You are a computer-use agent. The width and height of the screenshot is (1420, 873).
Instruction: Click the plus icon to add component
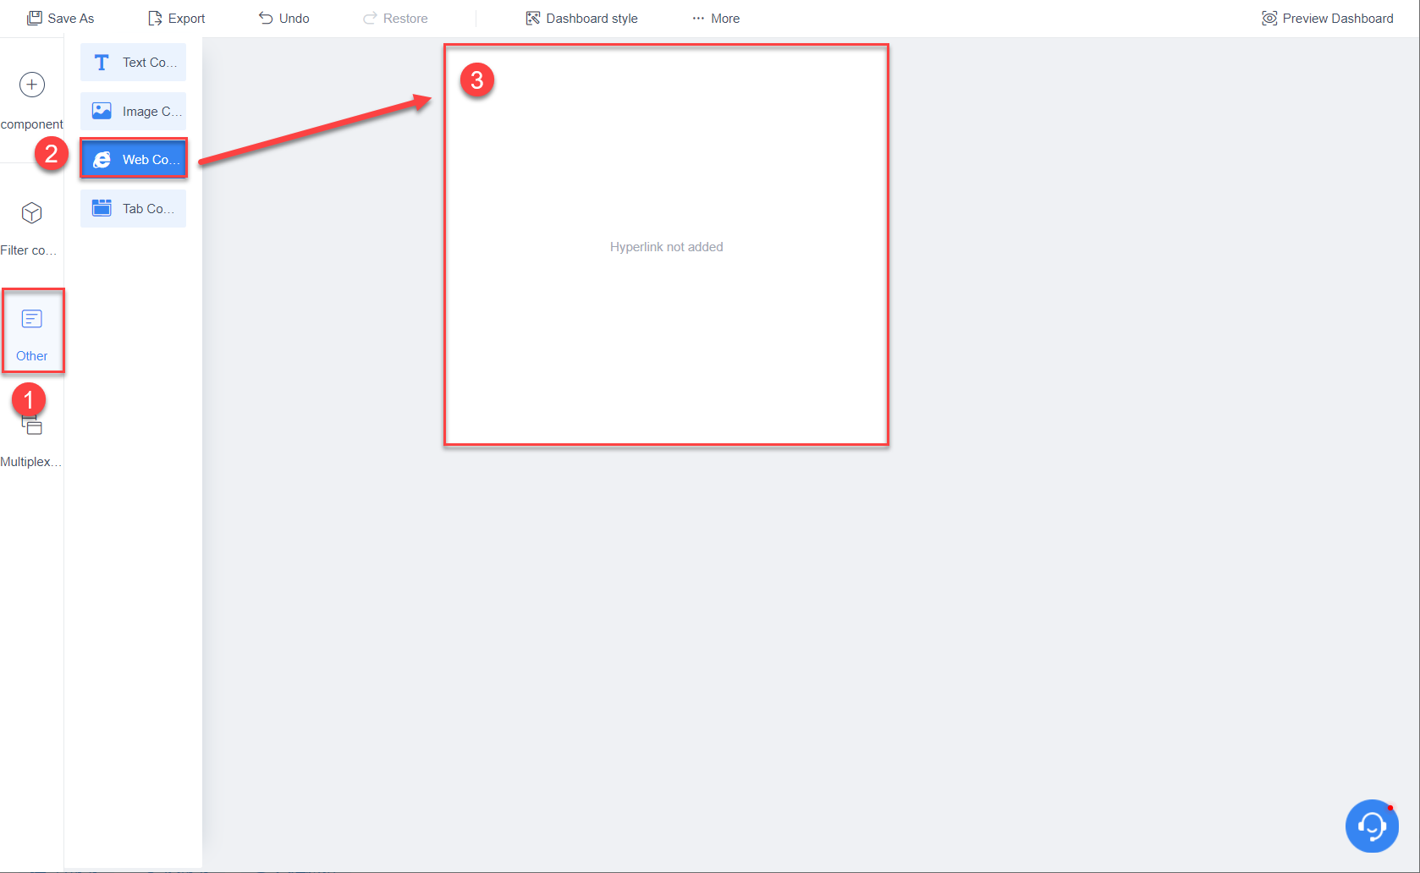pos(32,85)
